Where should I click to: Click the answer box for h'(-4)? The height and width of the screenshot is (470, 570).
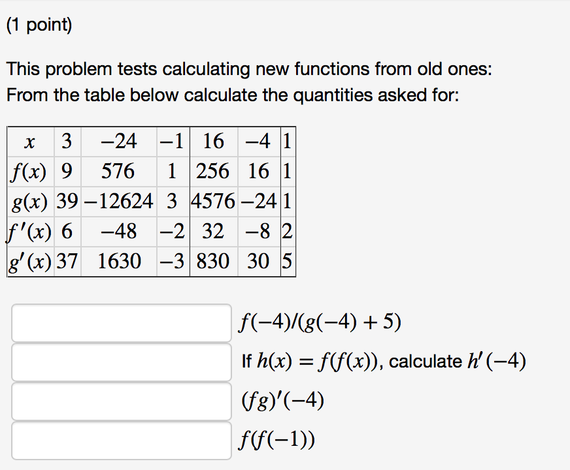click(121, 361)
